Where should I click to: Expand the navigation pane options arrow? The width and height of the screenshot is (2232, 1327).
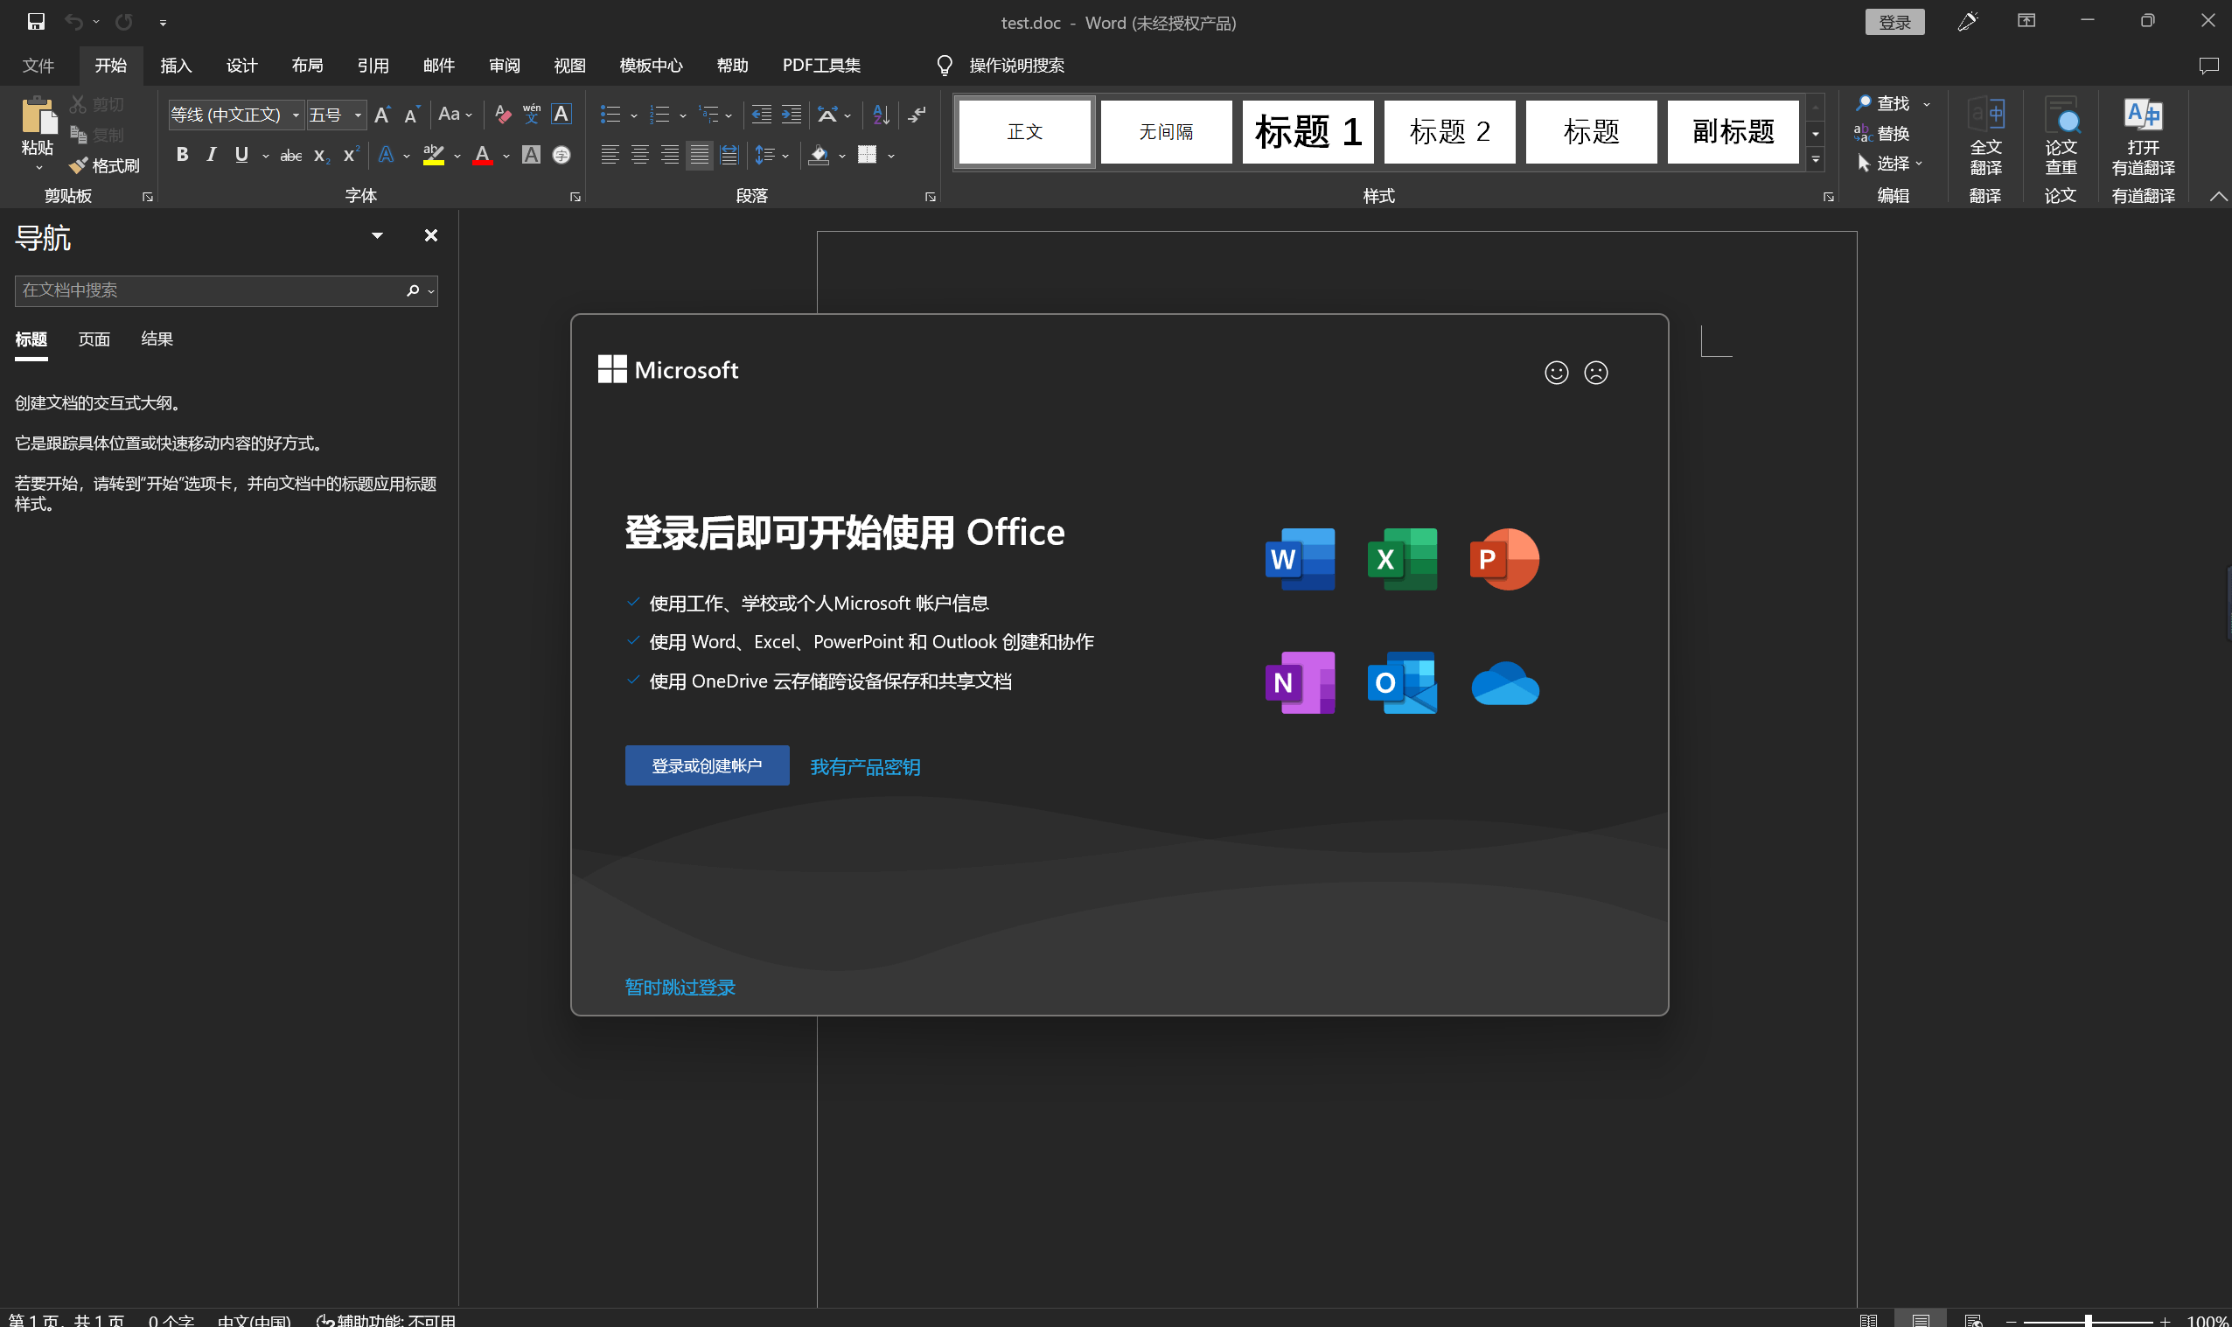pyautogui.click(x=377, y=236)
